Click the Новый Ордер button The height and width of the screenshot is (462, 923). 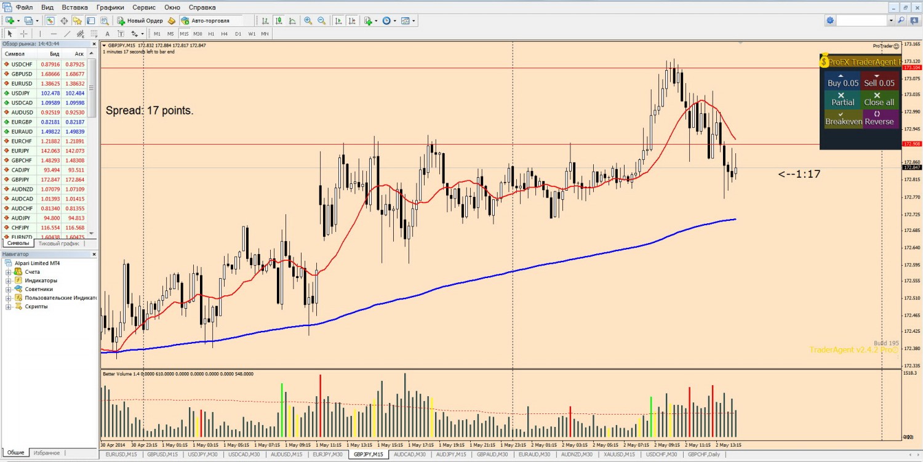[140, 20]
